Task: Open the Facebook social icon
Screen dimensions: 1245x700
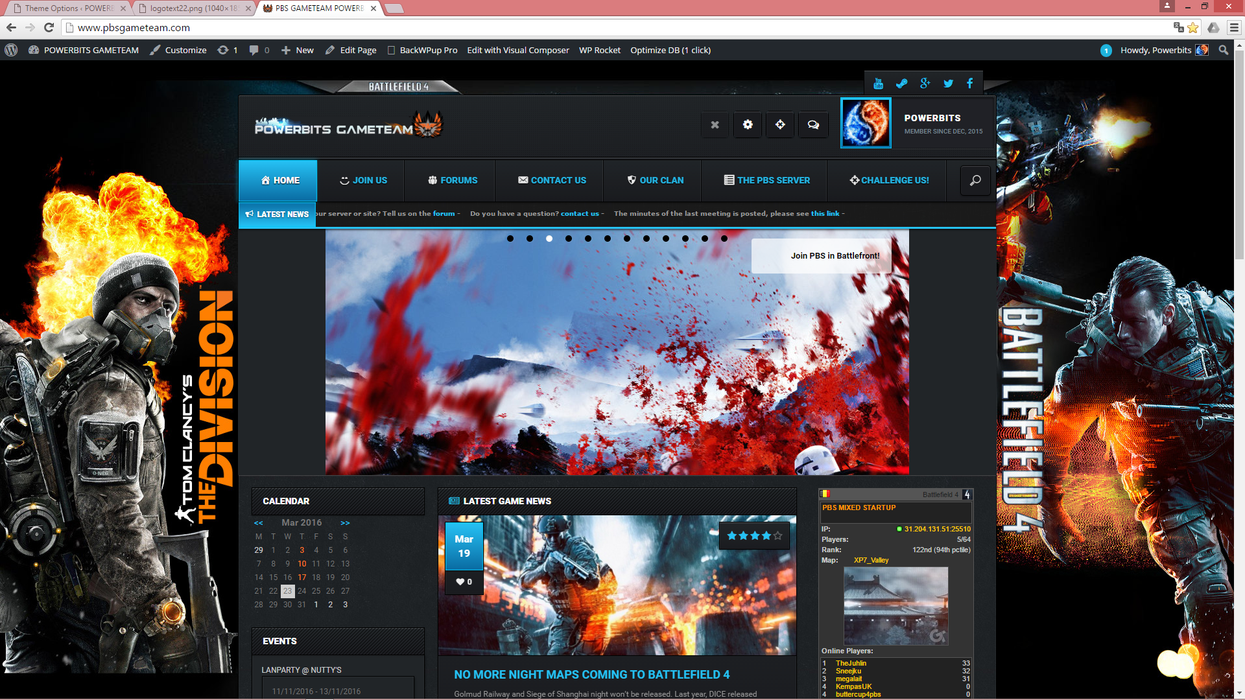Action: (x=970, y=84)
